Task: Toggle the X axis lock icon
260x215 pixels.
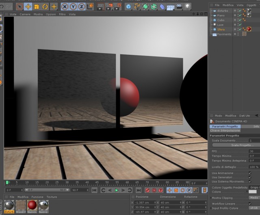Action: coord(65,7)
